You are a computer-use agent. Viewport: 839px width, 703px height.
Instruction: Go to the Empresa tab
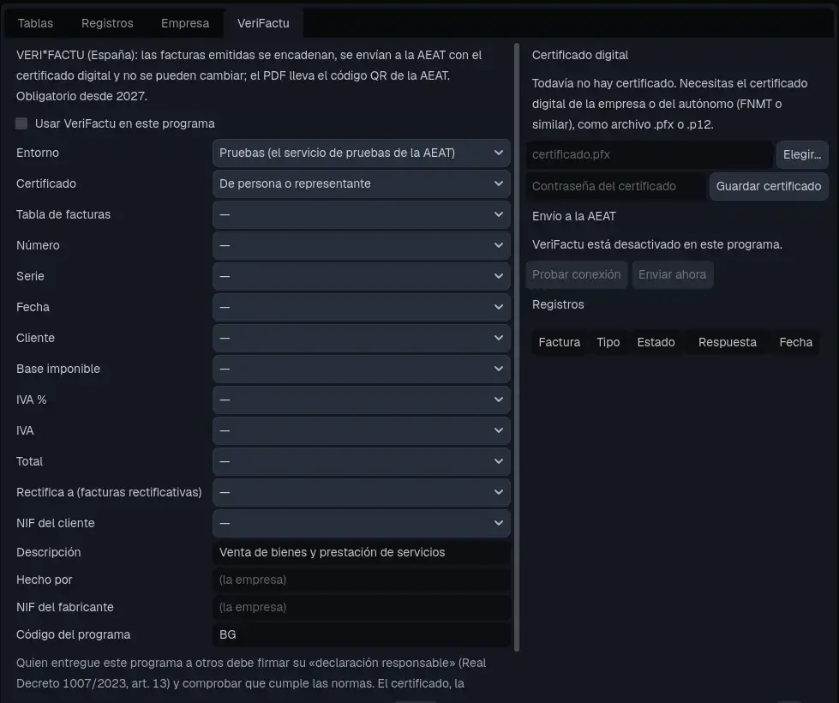[x=185, y=23]
